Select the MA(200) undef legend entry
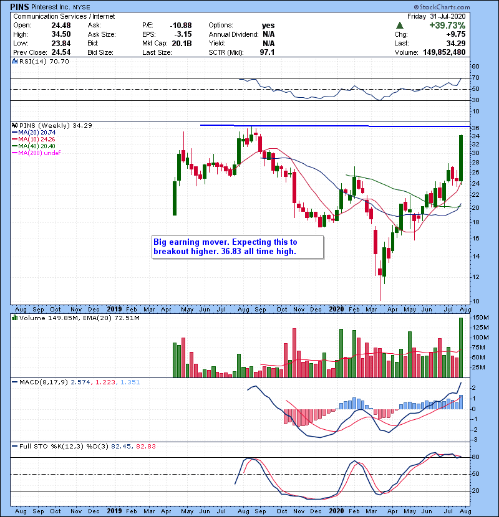Screen dimensions: 499x517 (36, 153)
